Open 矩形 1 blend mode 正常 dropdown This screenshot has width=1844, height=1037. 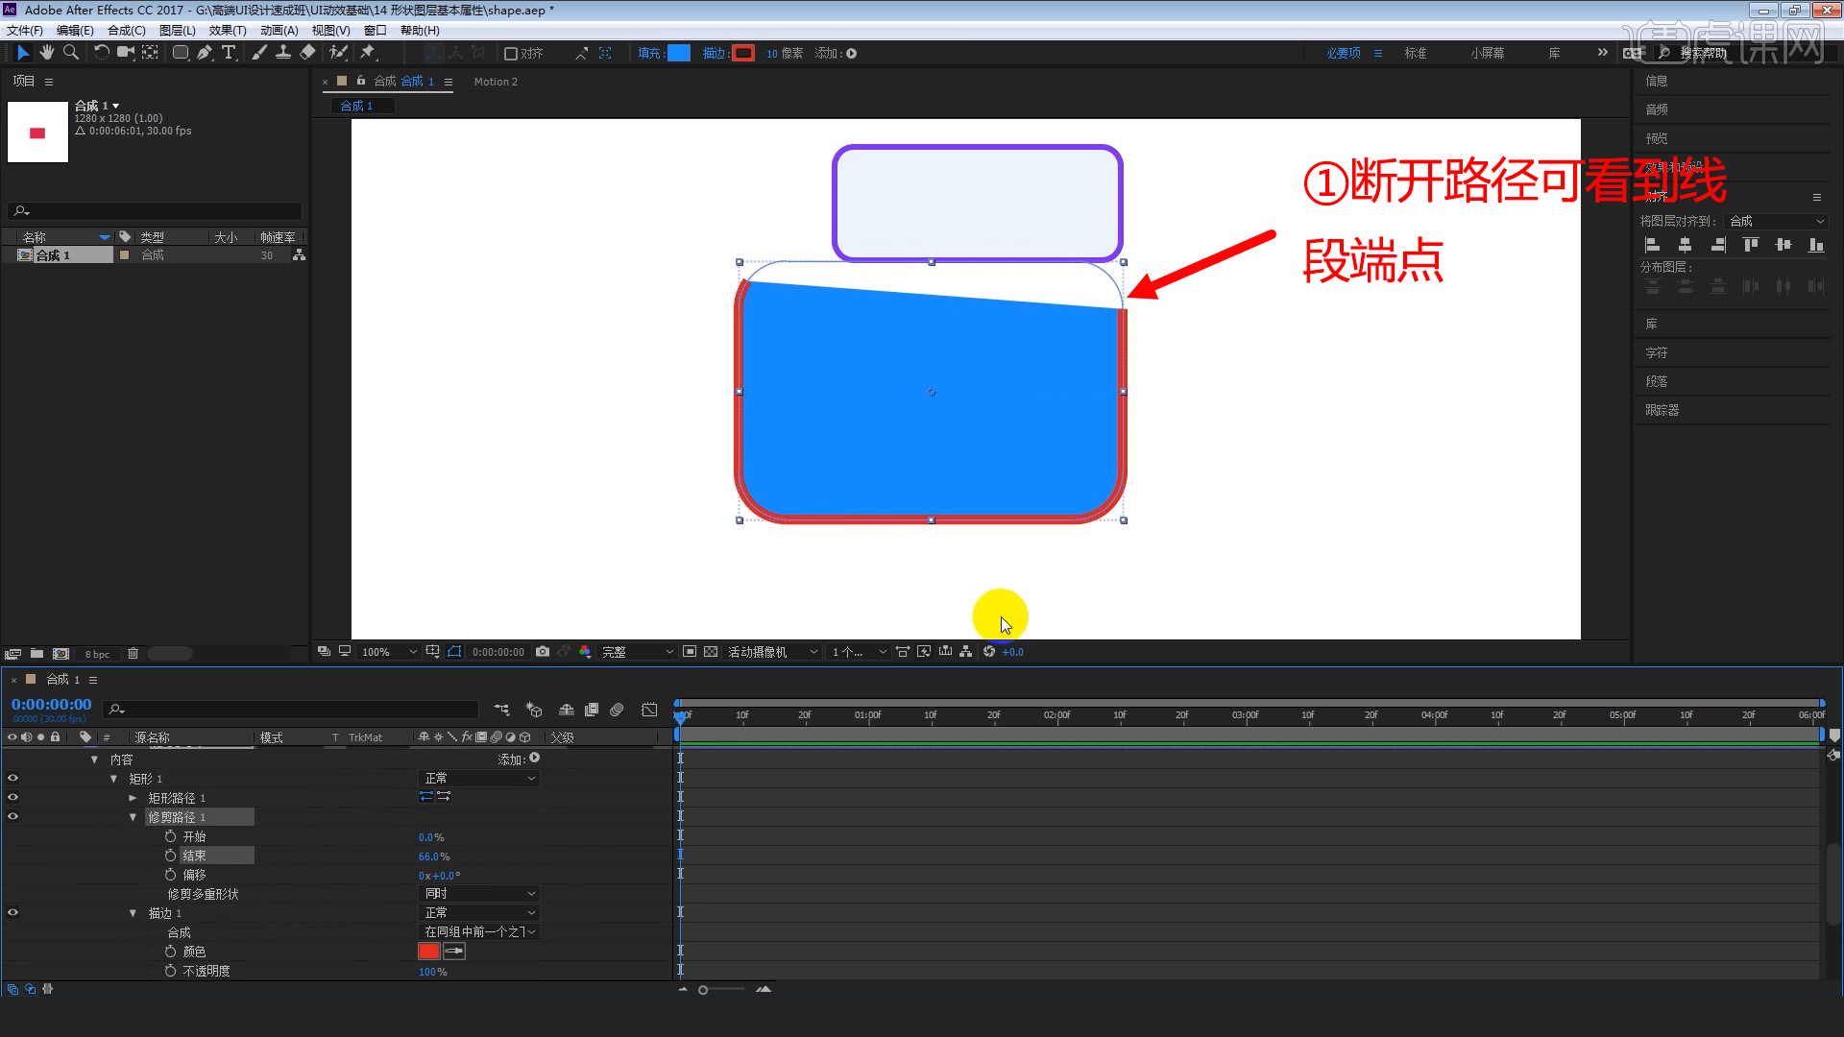click(479, 779)
